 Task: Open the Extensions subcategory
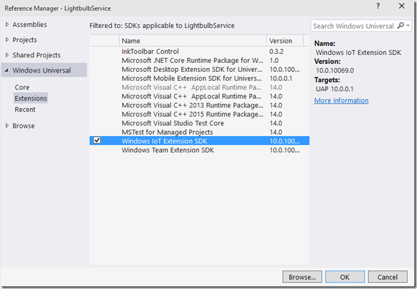point(30,98)
